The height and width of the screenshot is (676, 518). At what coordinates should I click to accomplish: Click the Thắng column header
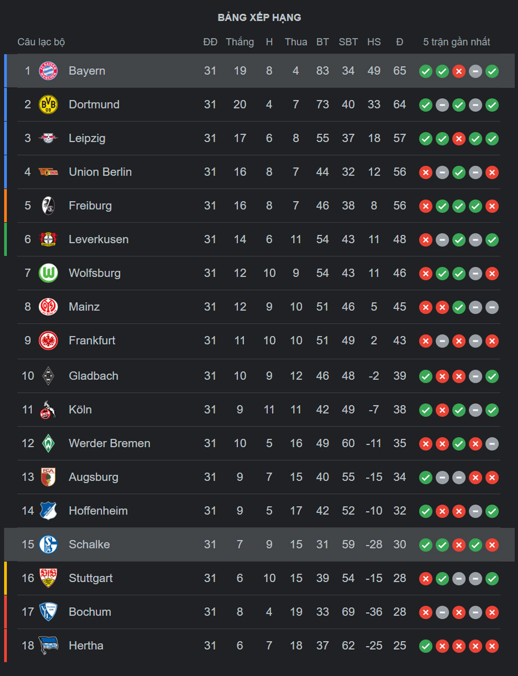pyautogui.click(x=240, y=42)
